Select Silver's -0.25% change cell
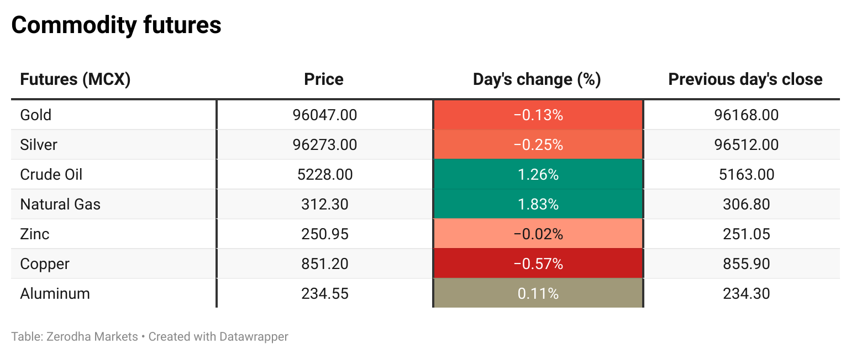 click(x=538, y=145)
